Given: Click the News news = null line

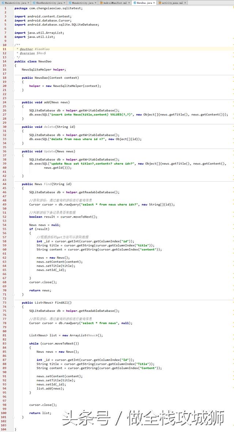Looking at the screenshot, I should 45,225.
